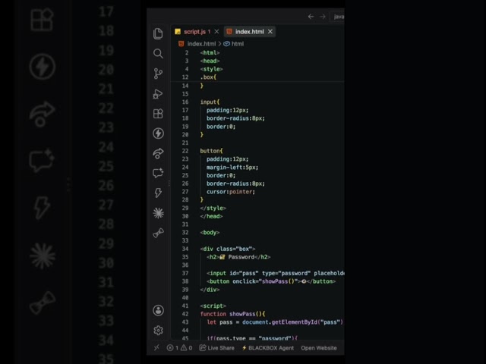Open the circled lightning bolt panel
The height and width of the screenshot is (364, 486).
158,133
